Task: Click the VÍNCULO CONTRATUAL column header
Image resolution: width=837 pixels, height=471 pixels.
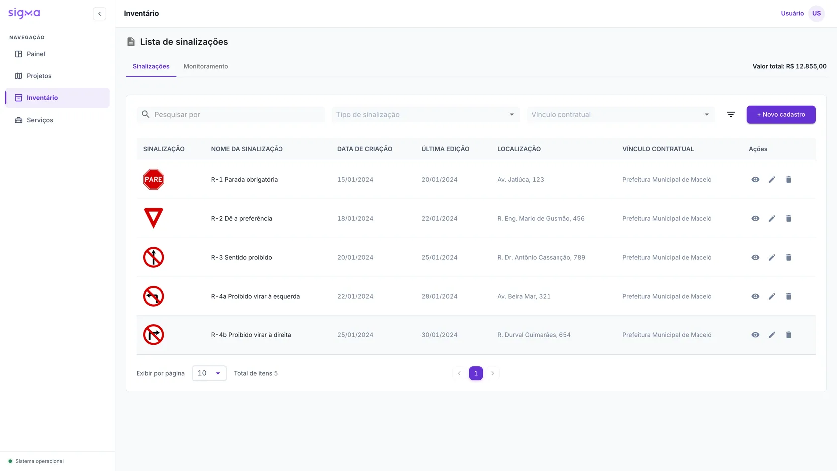Action: [x=658, y=149]
